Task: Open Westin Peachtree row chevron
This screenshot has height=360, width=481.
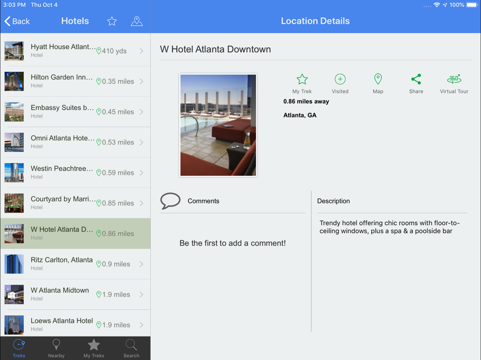Action: click(x=141, y=173)
